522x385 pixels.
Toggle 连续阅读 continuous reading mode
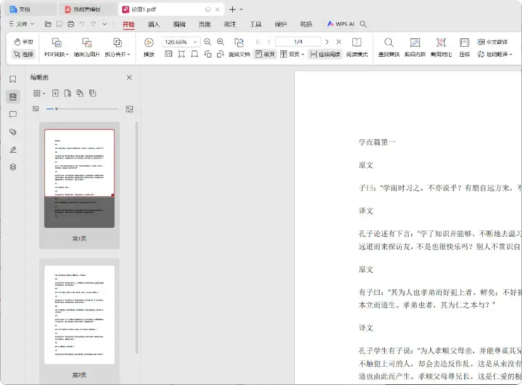click(x=325, y=54)
